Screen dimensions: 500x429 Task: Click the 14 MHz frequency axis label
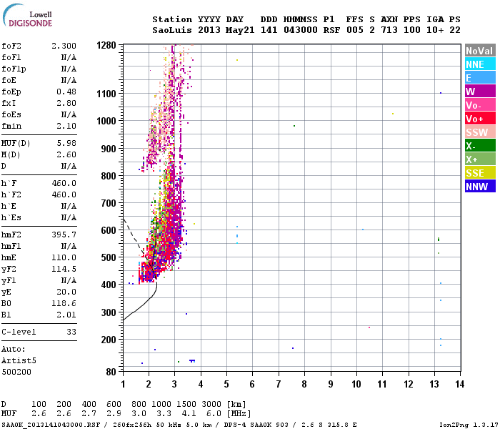pos(459,384)
